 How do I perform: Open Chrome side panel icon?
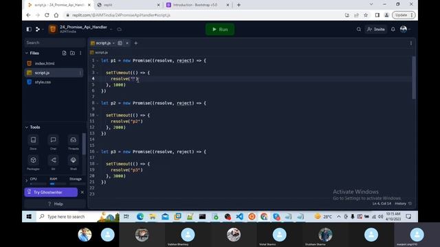pyautogui.click(x=377, y=15)
